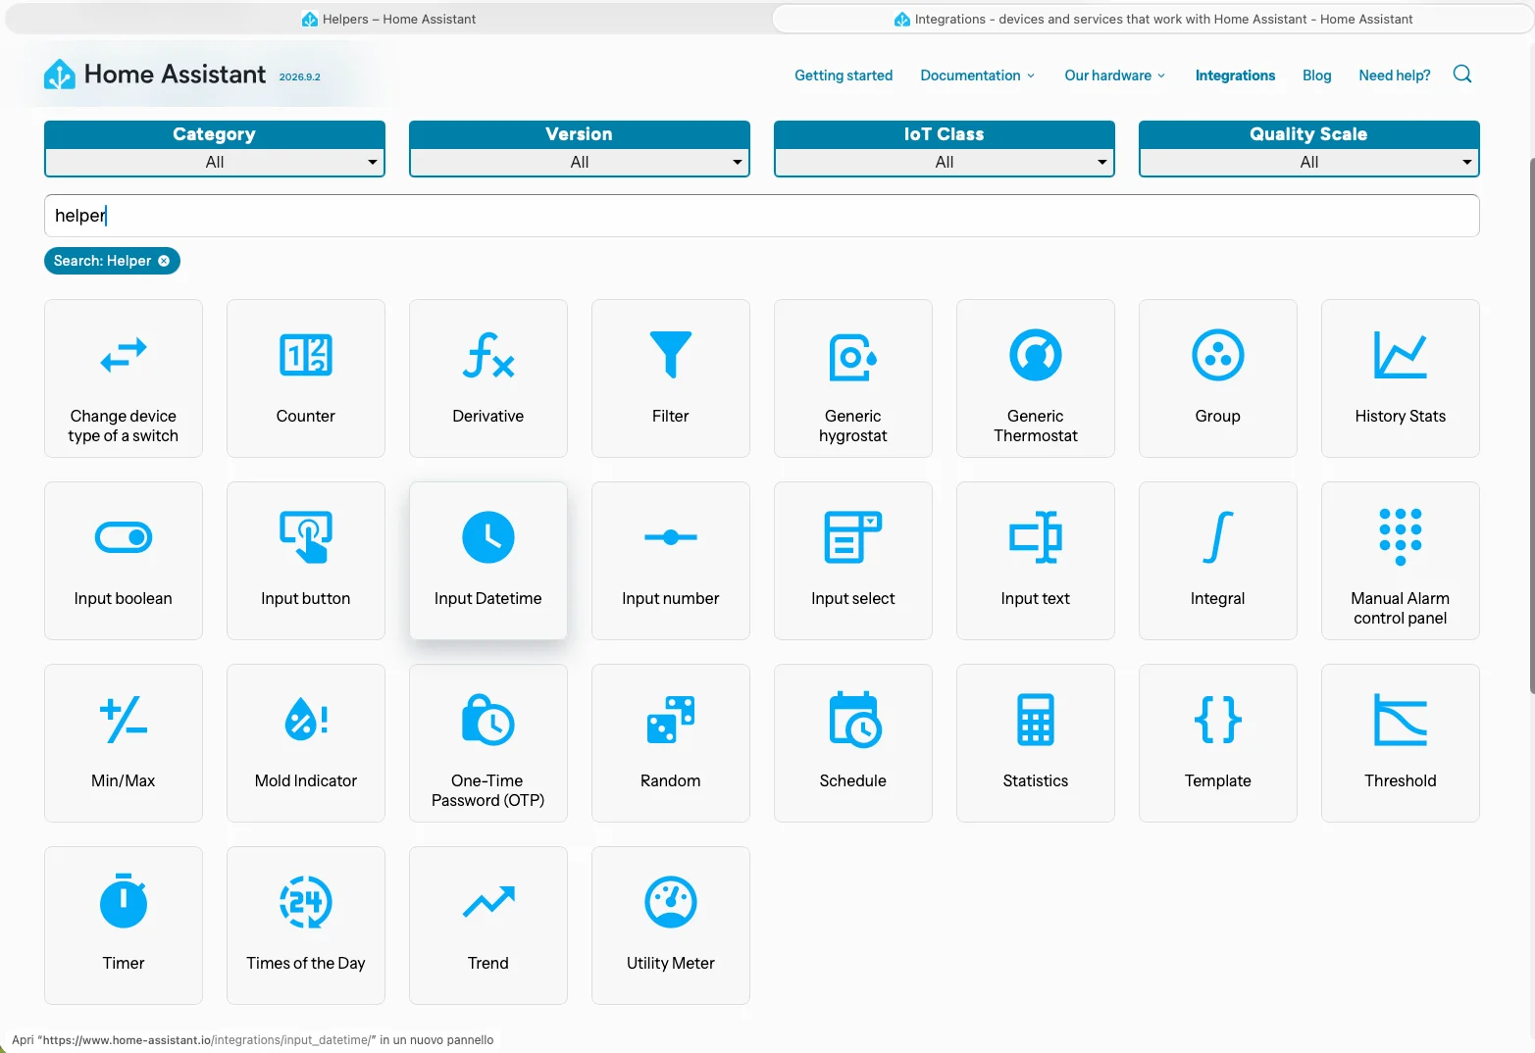Open the Blog nav link
This screenshot has height=1053, width=1535.
pyautogui.click(x=1316, y=75)
